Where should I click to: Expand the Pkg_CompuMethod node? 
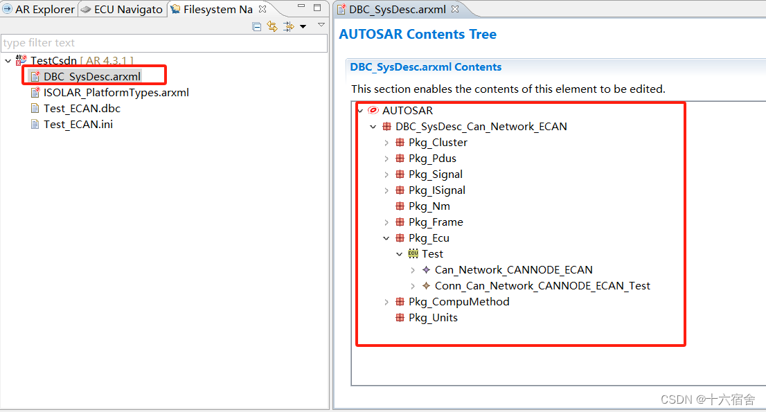point(386,302)
